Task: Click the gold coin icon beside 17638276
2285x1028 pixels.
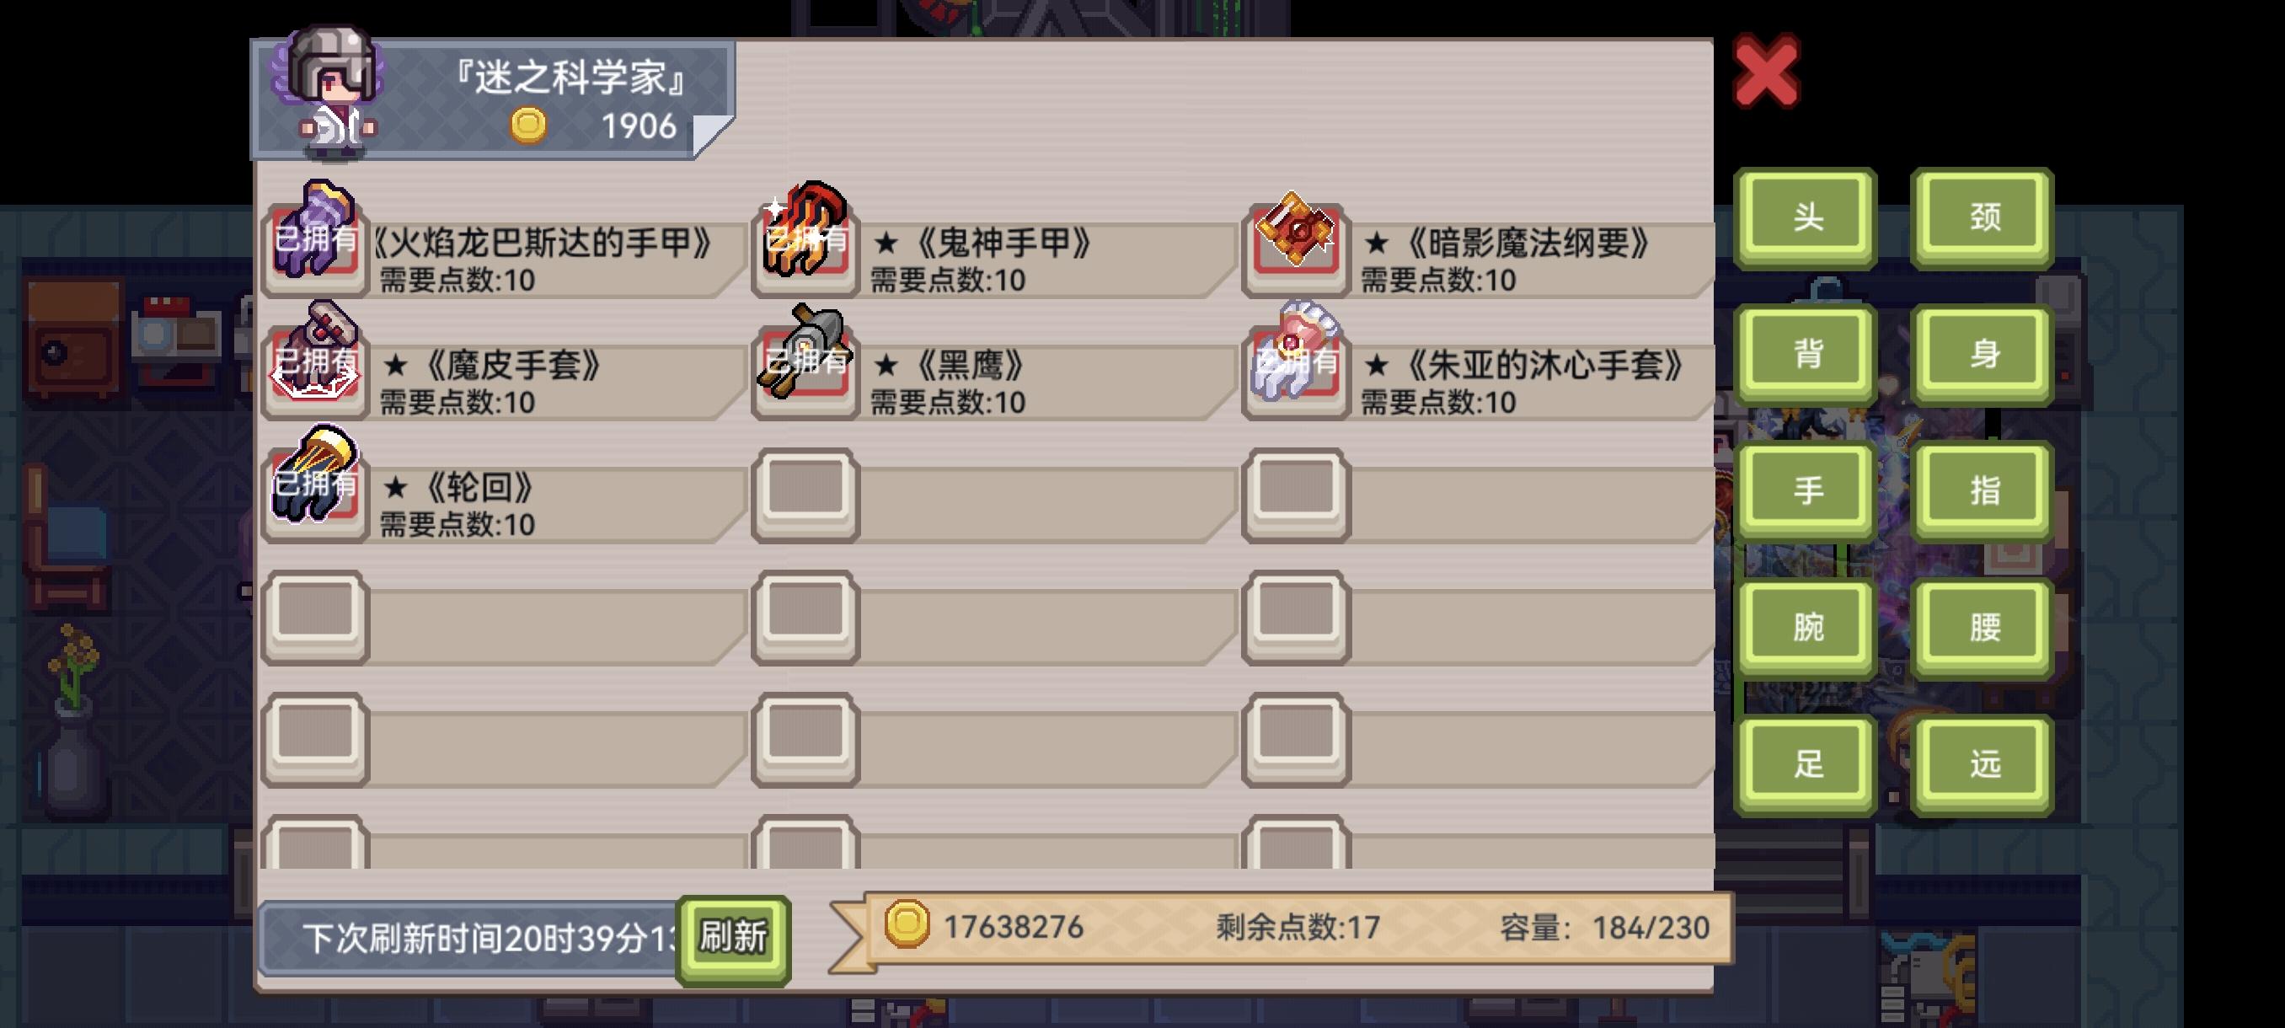Action: (907, 924)
